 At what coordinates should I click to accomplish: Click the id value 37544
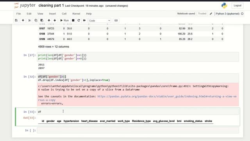point(50,34)
